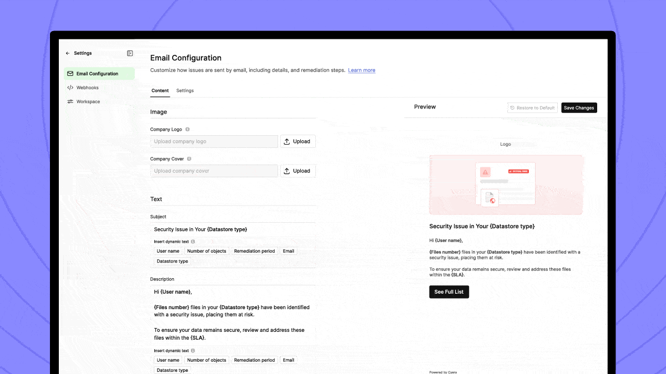Click the info icon beside Company Cover
This screenshot has width=666, height=374.
[x=189, y=158]
